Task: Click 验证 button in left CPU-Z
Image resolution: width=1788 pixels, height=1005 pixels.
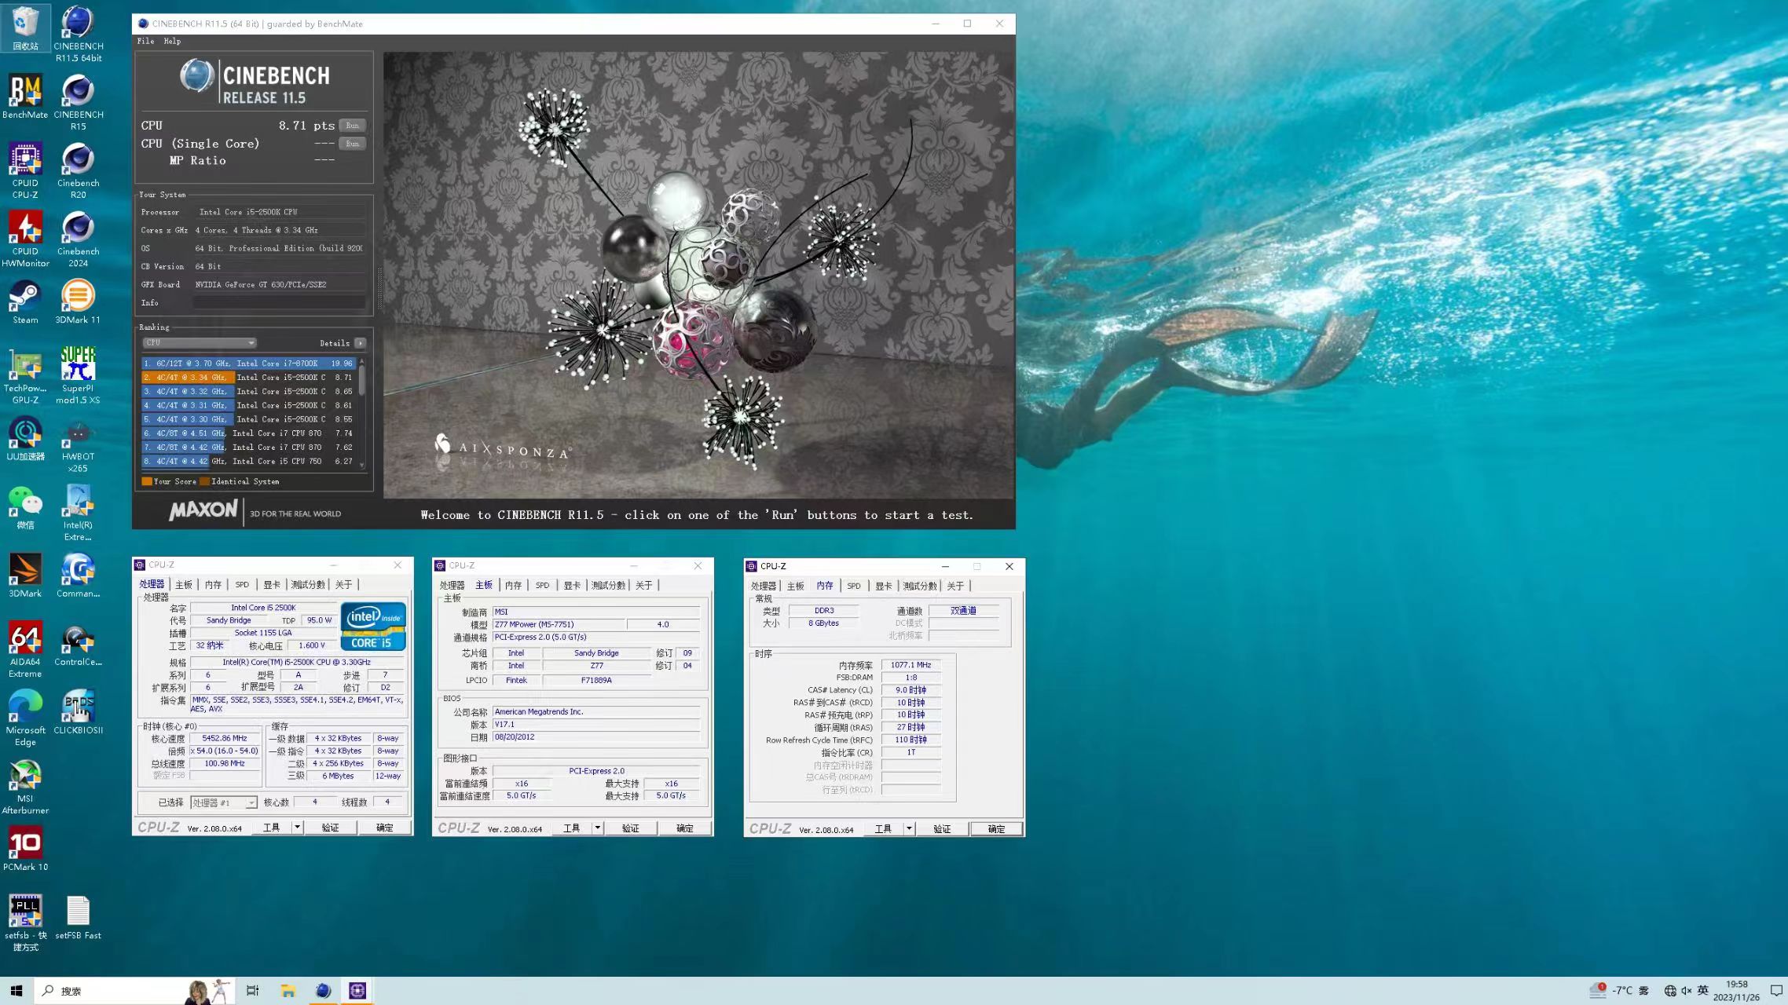Action: click(x=331, y=828)
